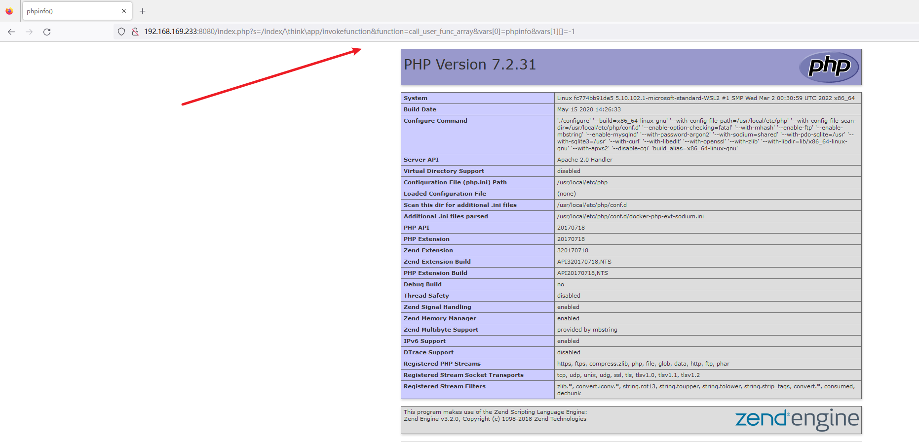This screenshot has width=919, height=442.
Task: Click Scan this dir for additional .ini files
Action: 460,205
